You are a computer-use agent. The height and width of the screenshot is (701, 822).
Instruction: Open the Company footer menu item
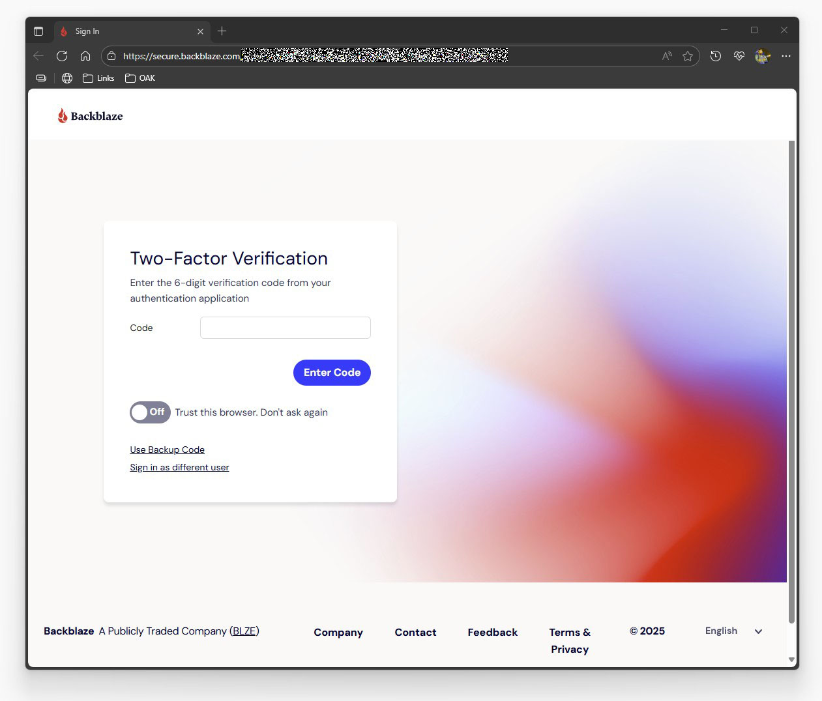coord(338,633)
